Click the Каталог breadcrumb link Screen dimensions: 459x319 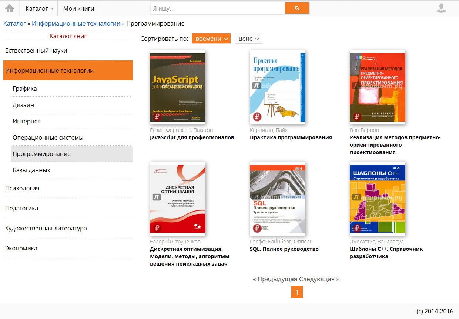point(15,23)
